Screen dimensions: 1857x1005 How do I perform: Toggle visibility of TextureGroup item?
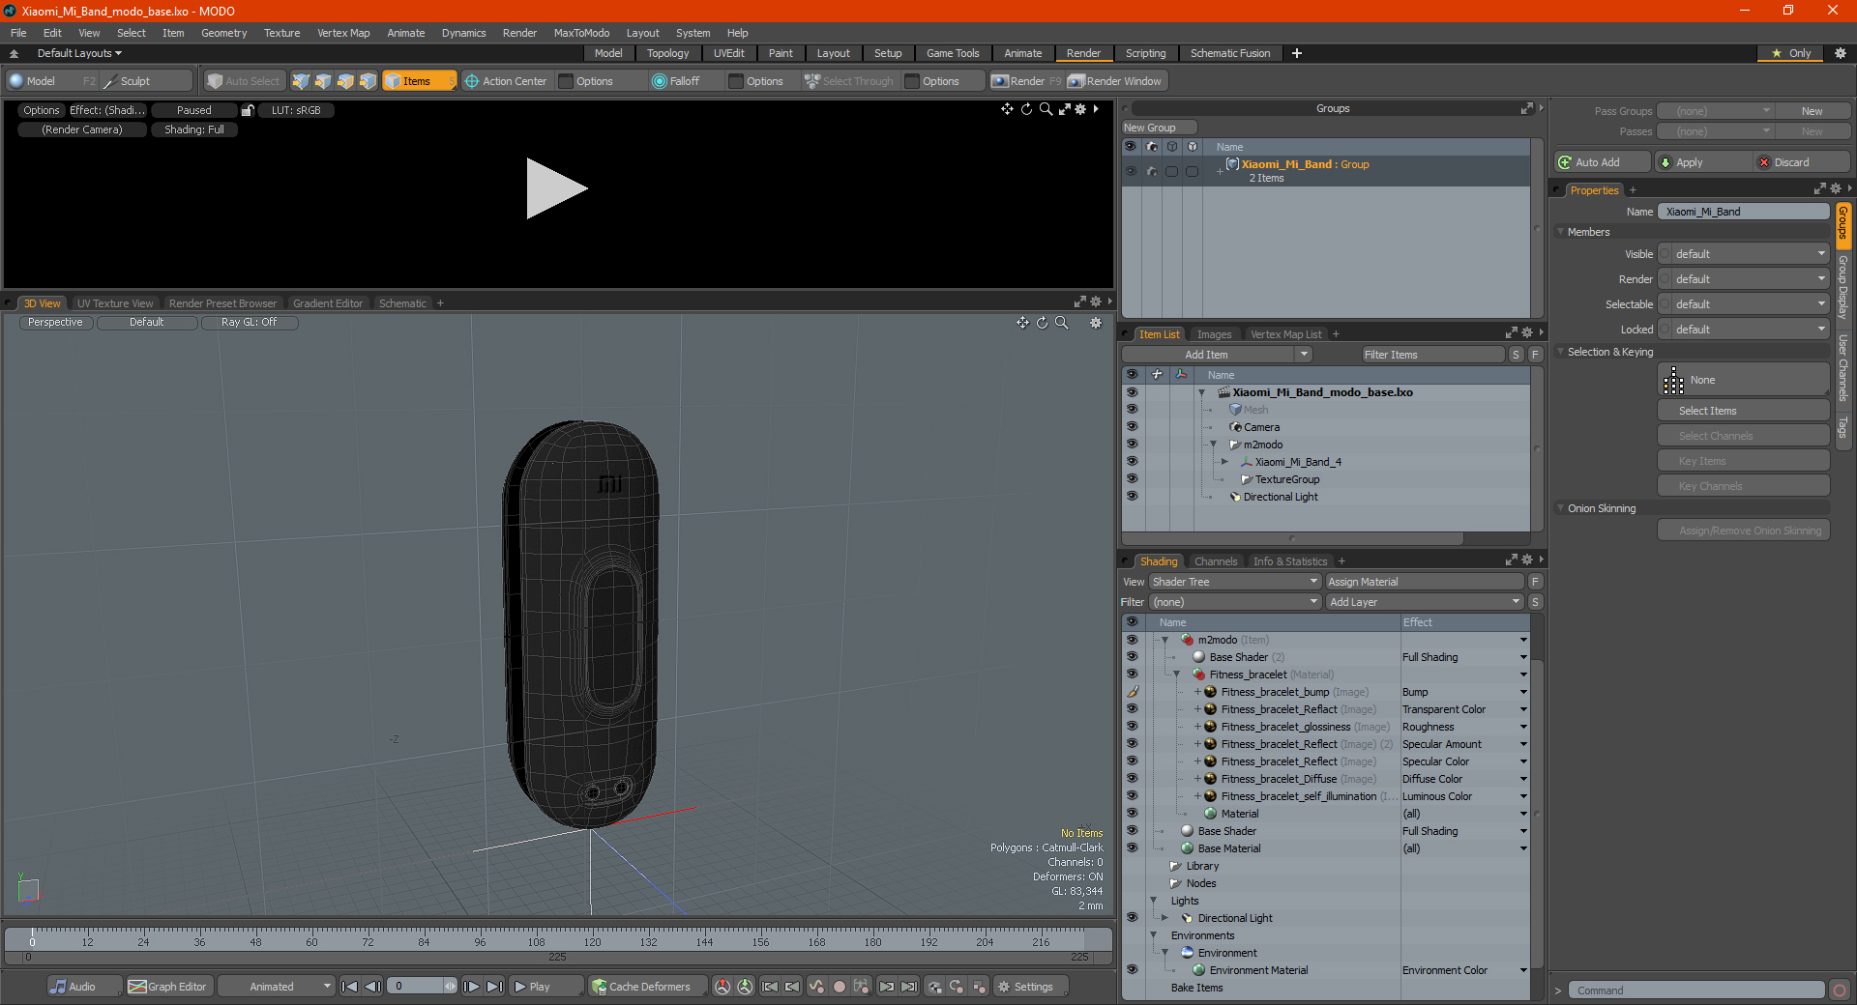(1132, 479)
